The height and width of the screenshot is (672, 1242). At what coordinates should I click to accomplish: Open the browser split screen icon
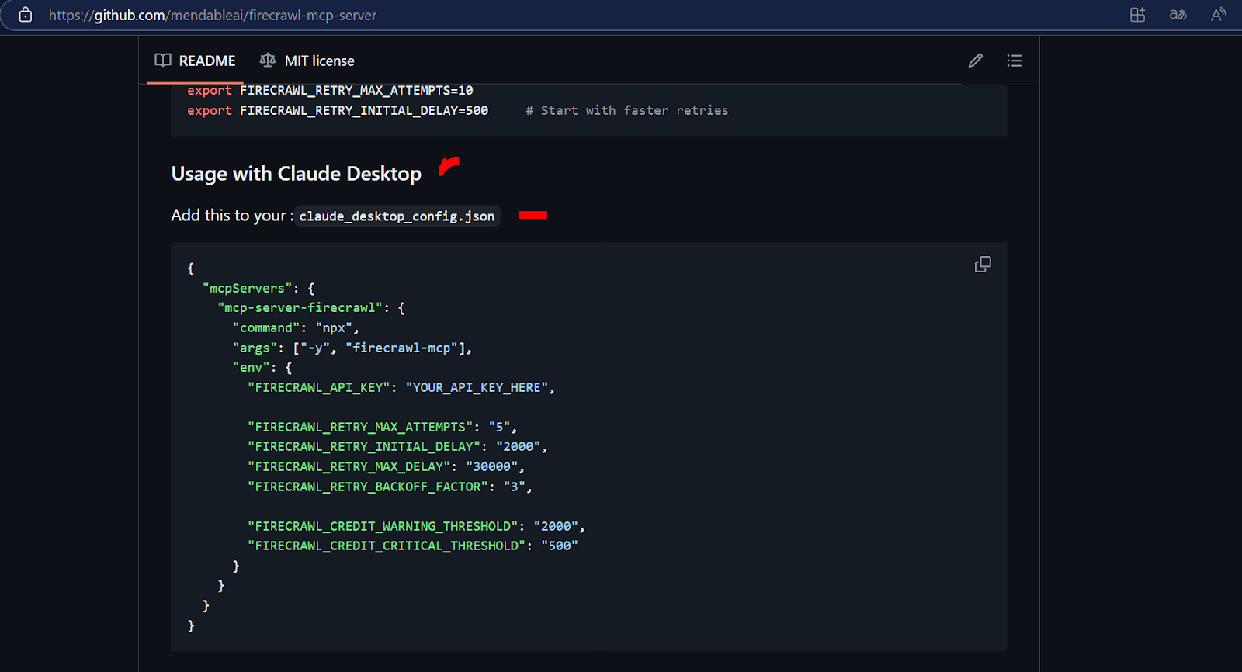pos(1137,15)
